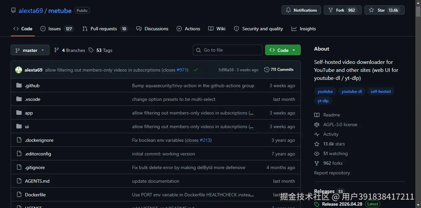Switch to the Code tab
421x208 pixels.
pyautogui.click(x=23, y=29)
